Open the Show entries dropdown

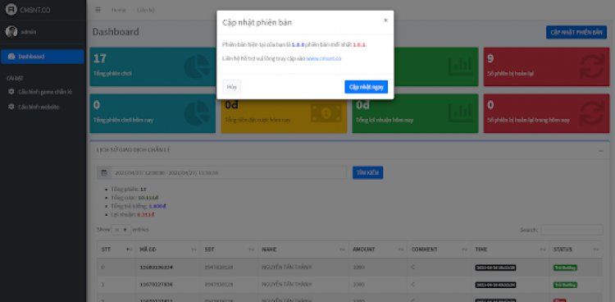(121, 230)
